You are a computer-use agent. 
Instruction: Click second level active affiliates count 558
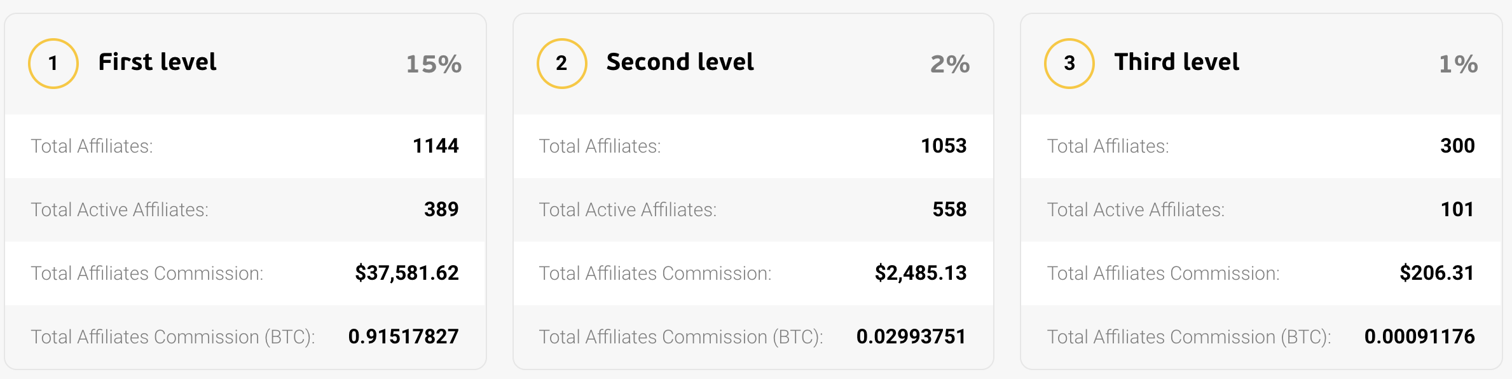point(949,210)
